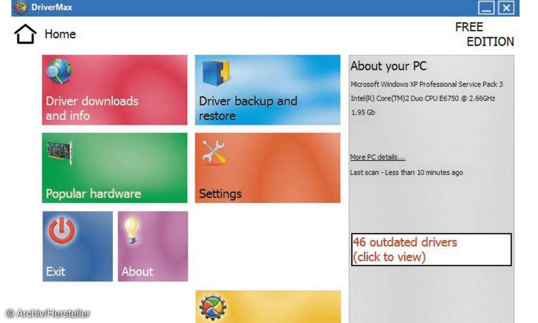Open the About tile

point(153,246)
